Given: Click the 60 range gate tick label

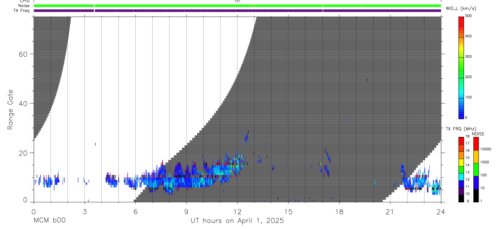Looking at the screenshot, I should tap(23, 54).
